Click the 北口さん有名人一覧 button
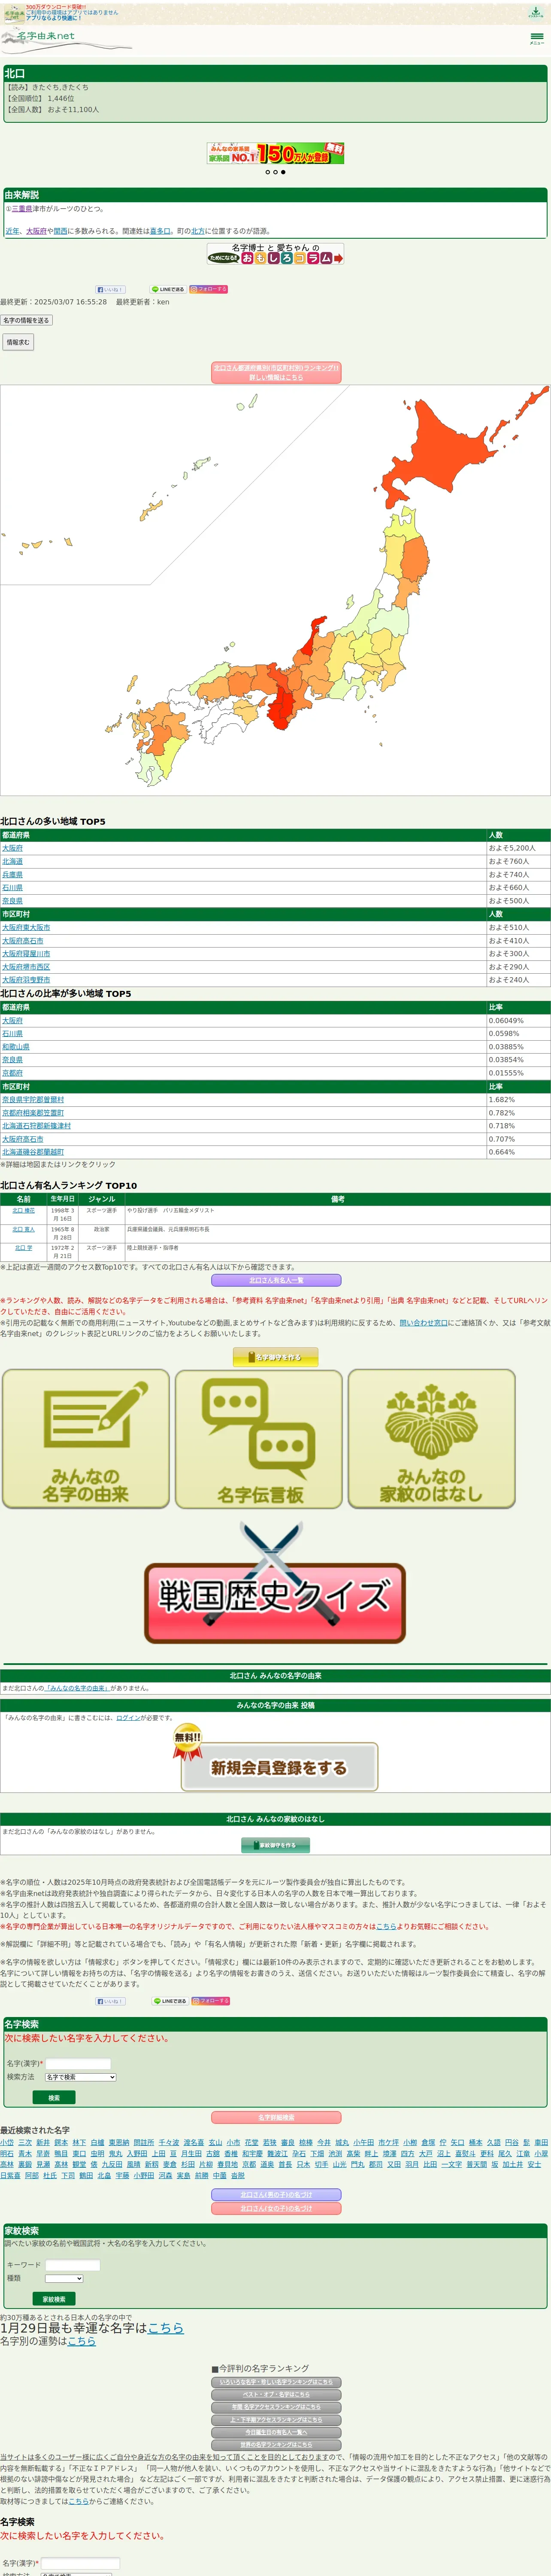Viewport: 551px width, 2576px height. coord(275,1280)
